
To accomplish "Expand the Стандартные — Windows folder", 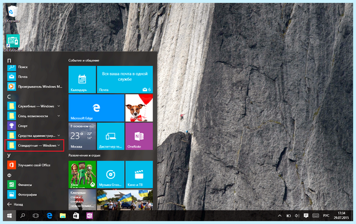I will pos(34,145).
